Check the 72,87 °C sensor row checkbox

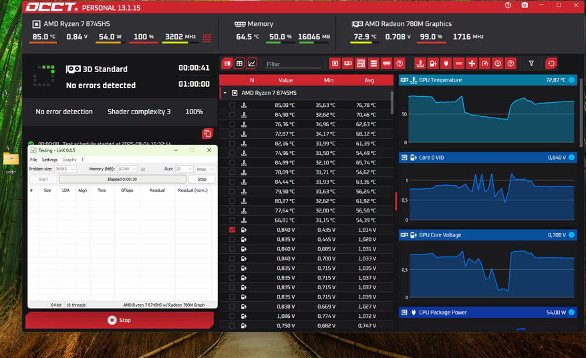[232, 134]
